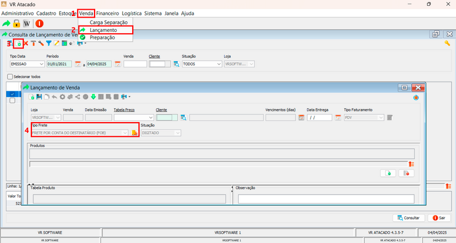The height and width of the screenshot is (243, 456).
Task: Click the green spreadsheet icon in Consulta toolbar
Action: pyautogui.click(x=64, y=43)
